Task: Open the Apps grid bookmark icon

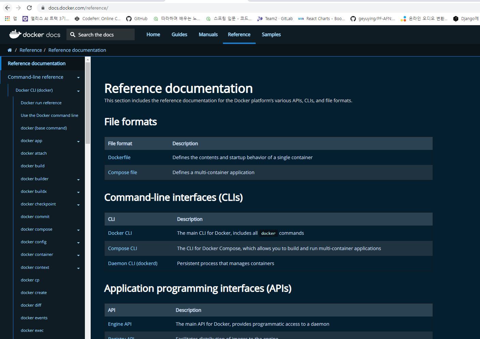Action: 7,19
